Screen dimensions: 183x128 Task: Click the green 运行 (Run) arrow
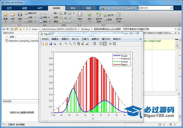pyautogui.click(x=90, y=14)
